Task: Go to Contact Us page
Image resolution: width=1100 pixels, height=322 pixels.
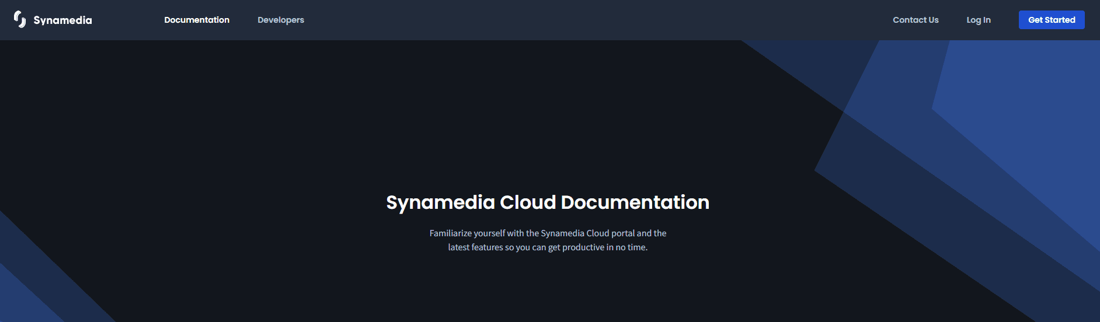Action: [x=915, y=20]
